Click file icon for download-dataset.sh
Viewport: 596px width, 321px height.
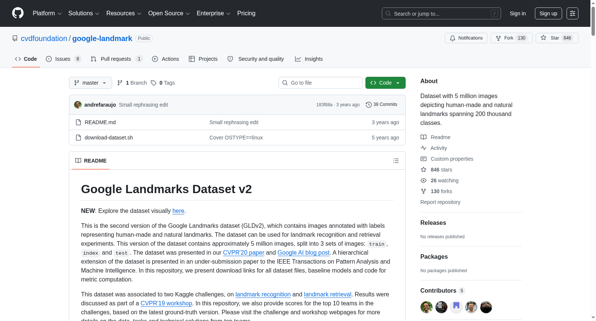(x=78, y=138)
